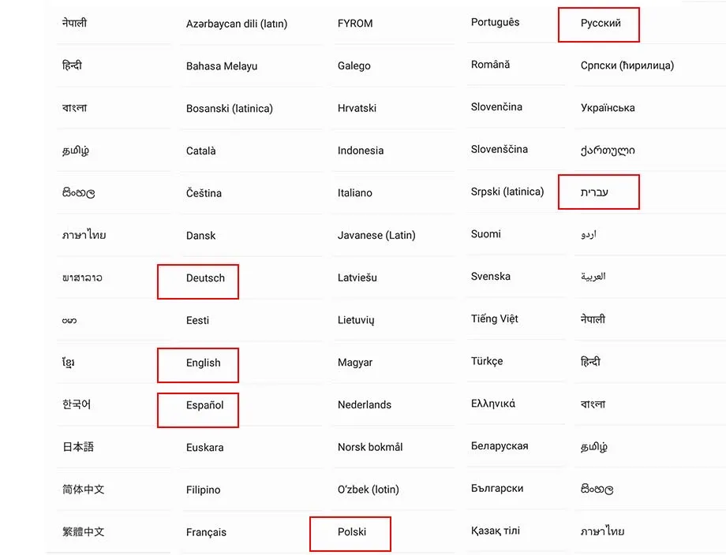This screenshot has width=726, height=555.
Task: Select Ελληνικά language entry
Action: [x=492, y=404]
